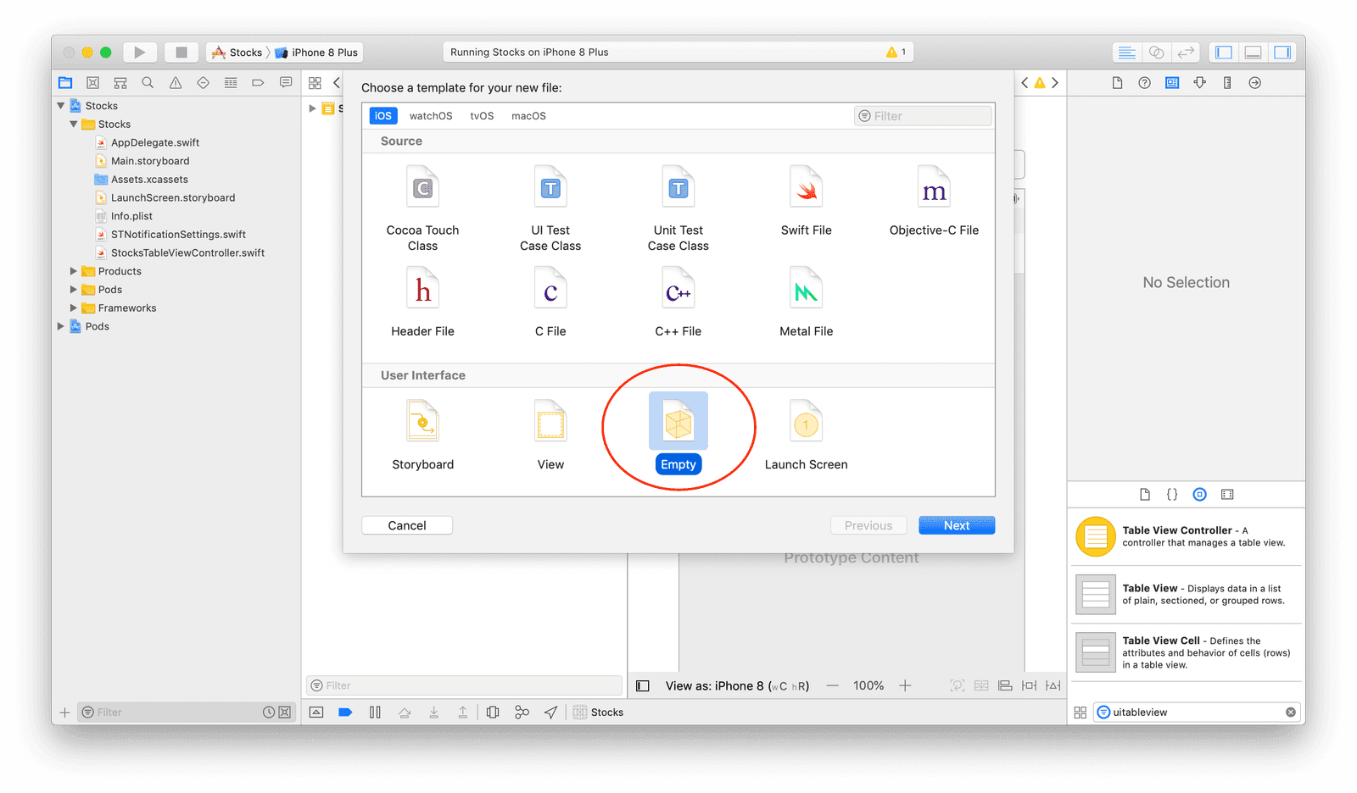
Task: Open the Size inspector ruler icon
Action: 1227,82
